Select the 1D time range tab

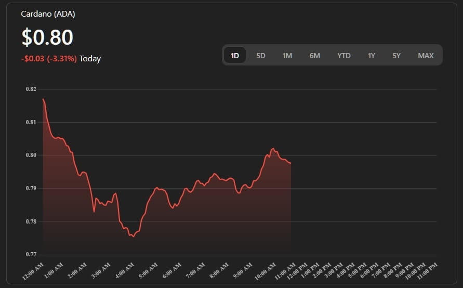235,56
